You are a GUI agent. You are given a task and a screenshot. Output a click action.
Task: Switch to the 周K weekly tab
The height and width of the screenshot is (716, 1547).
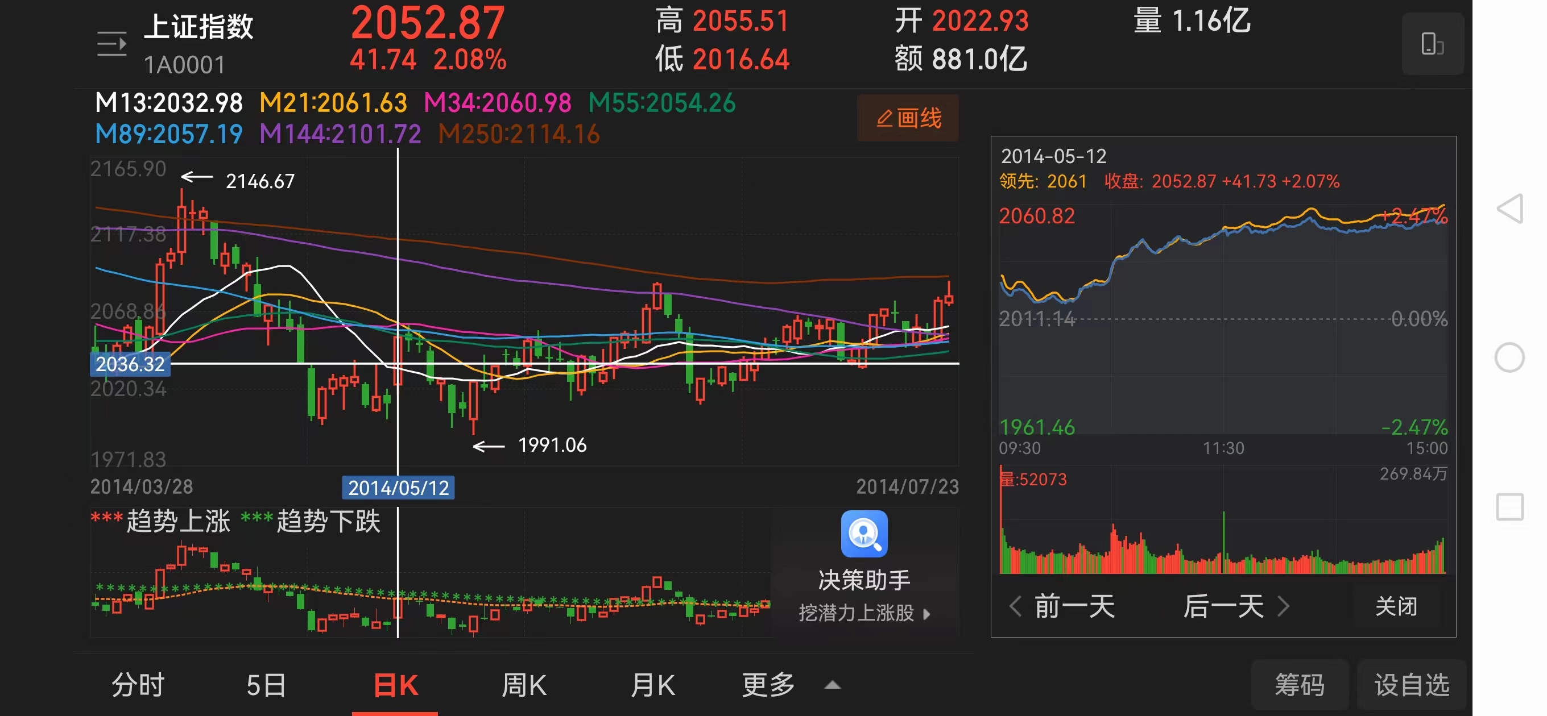click(524, 684)
